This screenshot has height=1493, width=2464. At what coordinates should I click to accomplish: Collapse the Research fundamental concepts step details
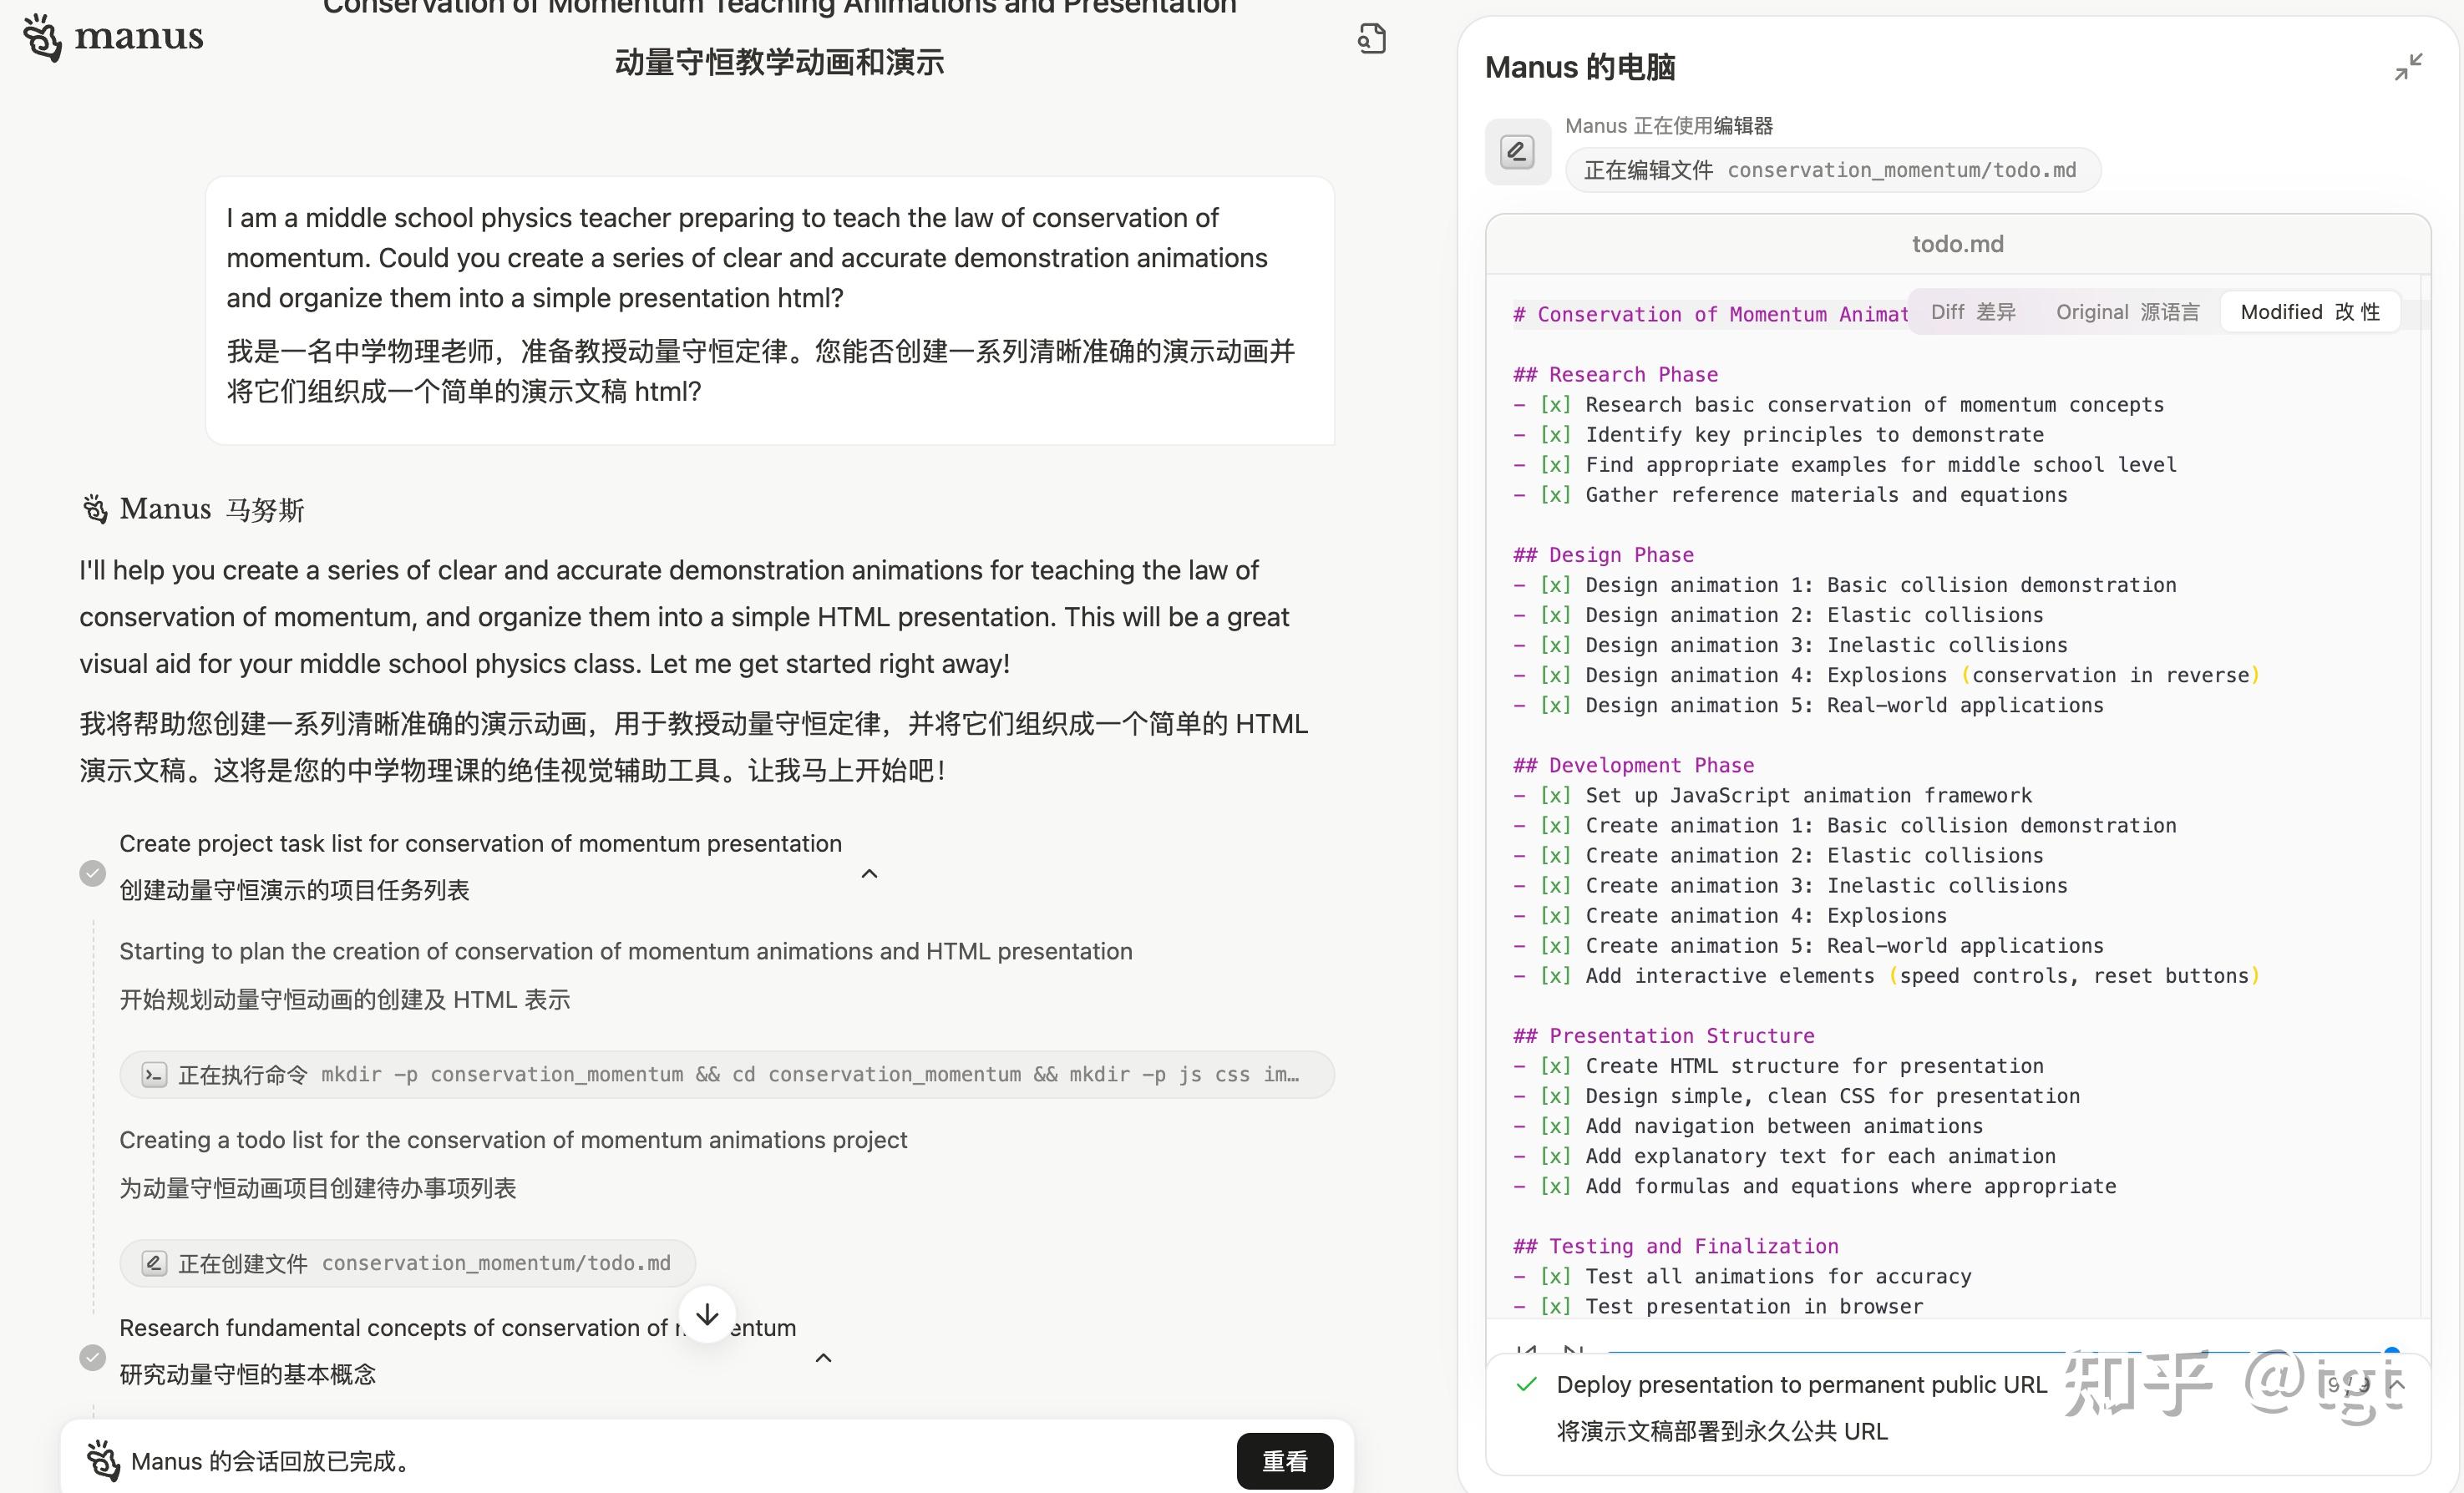click(823, 1357)
